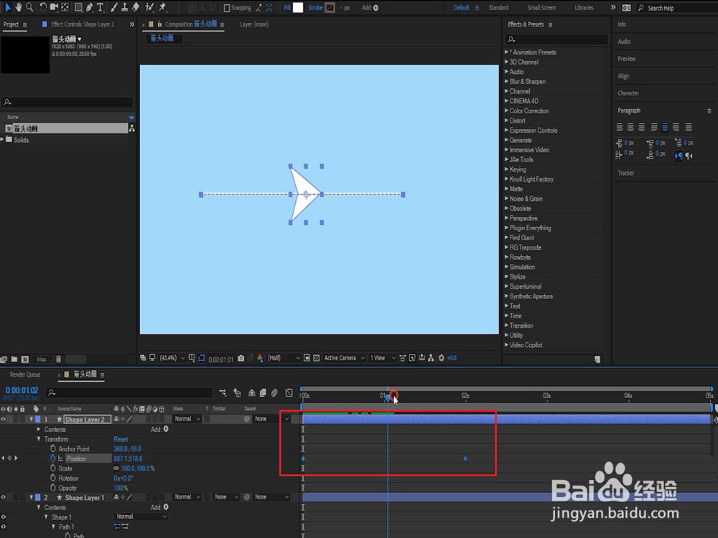Click the Fill color swatch
This screenshot has height=538, width=718.
coord(298,8)
